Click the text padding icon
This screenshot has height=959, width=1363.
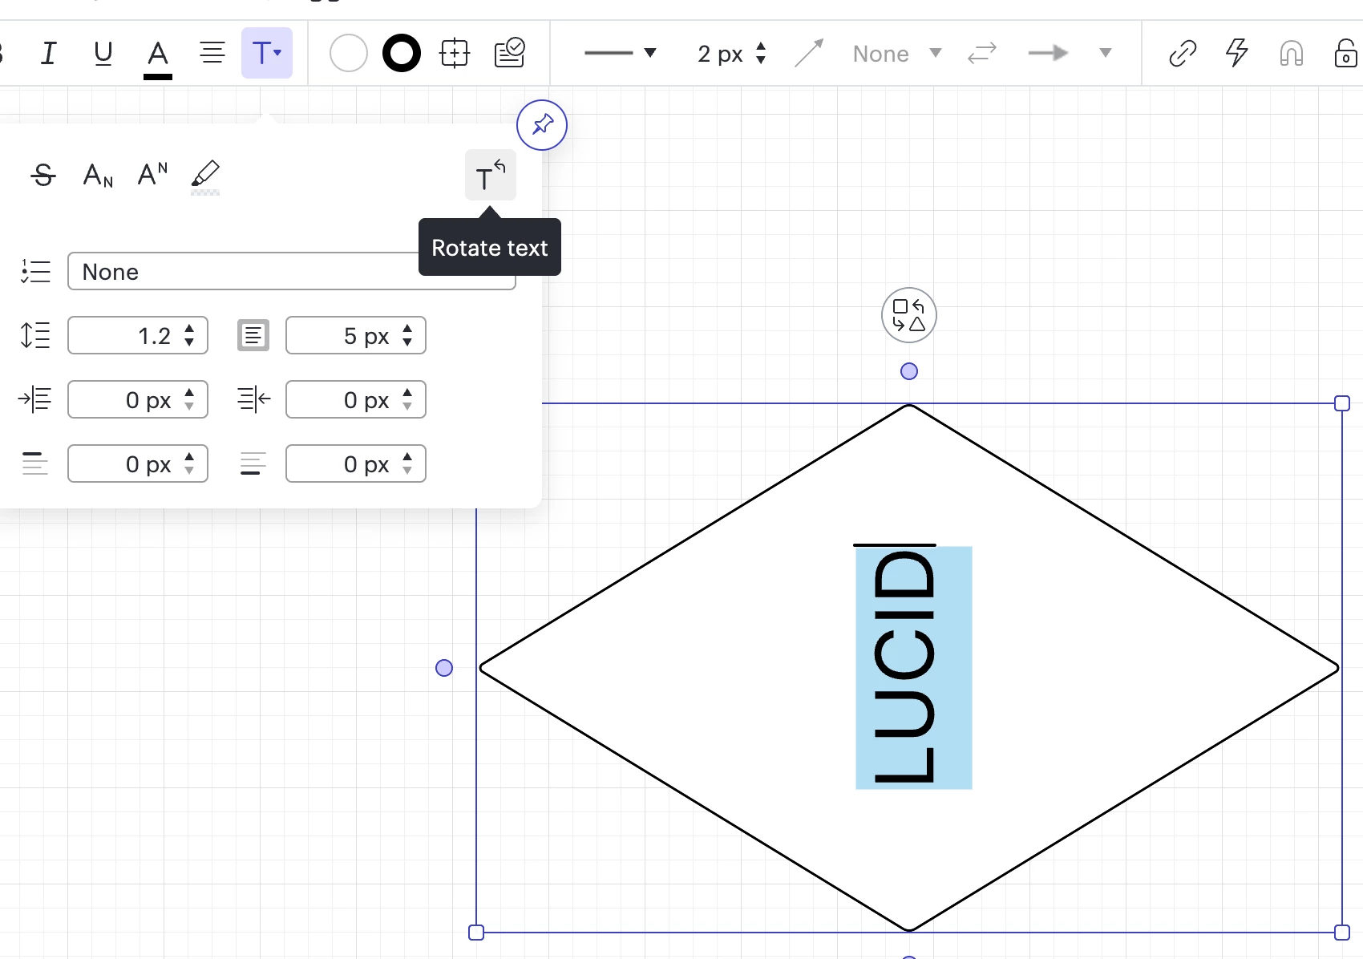pyautogui.click(x=253, y=335)
